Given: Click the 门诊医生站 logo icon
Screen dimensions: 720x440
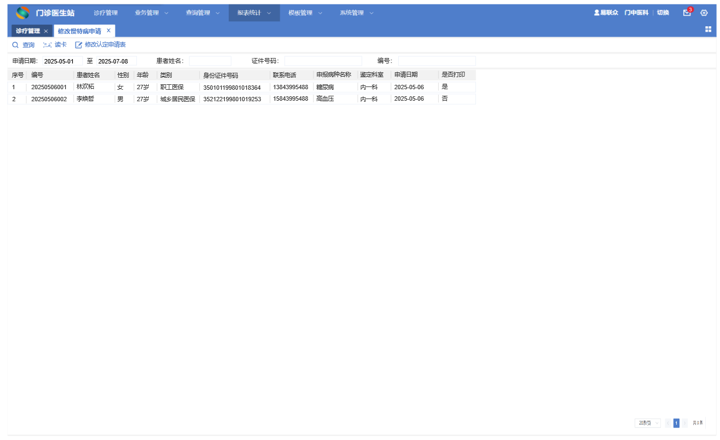Looking at the screenshot, I should [22, 13].
